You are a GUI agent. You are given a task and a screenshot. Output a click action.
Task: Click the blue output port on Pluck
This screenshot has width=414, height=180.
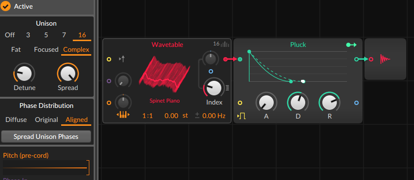[x=356, y=103]
